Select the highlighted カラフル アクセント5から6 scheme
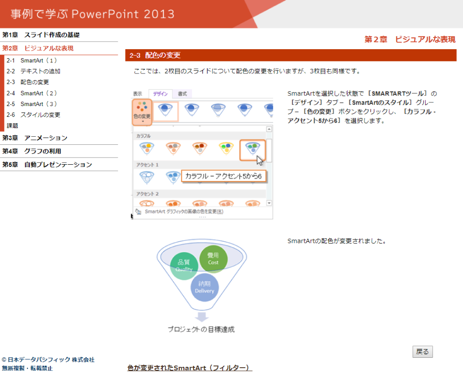The height and width of the screenshot is (379, 463). click(252, 150)
